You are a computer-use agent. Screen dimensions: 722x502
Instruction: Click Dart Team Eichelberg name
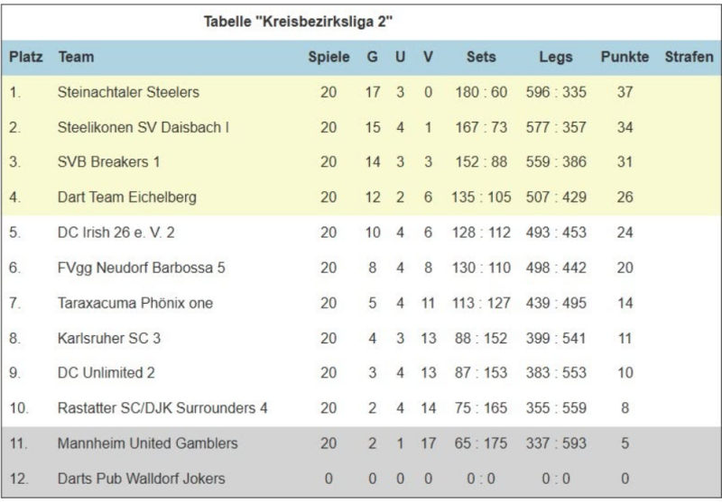[127, 197]
